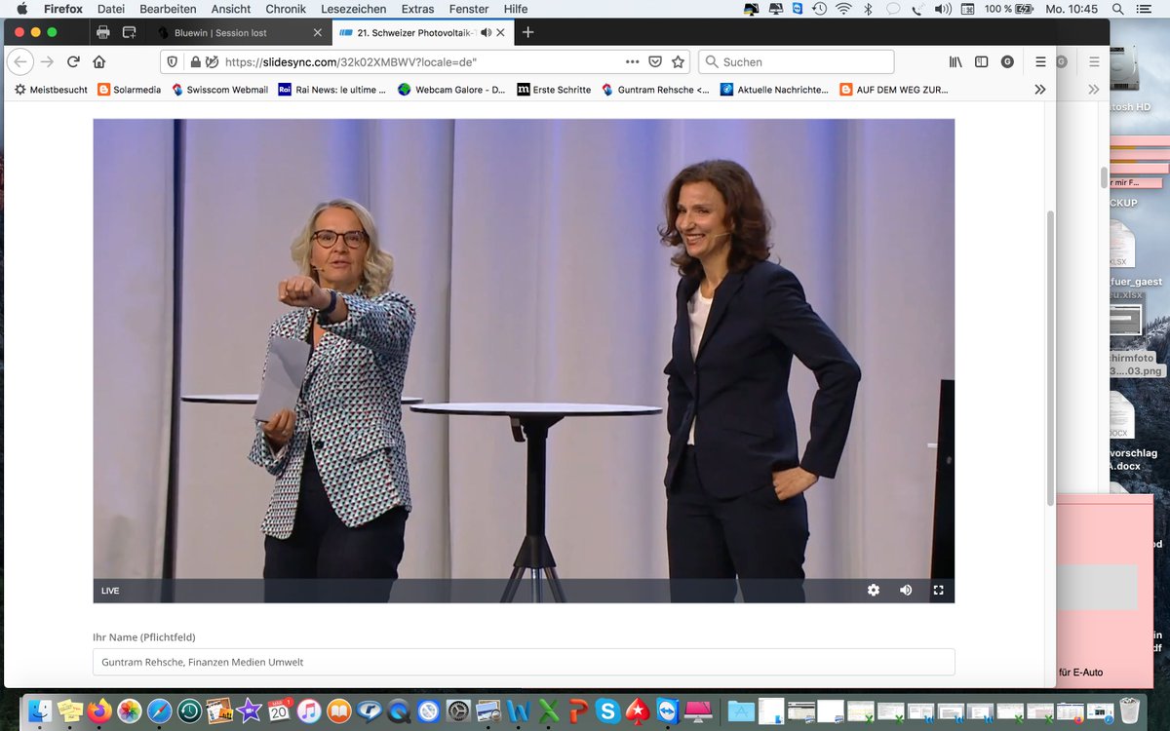Open the Extras menu
The image size is (1170, 731).
pos(417,9)
